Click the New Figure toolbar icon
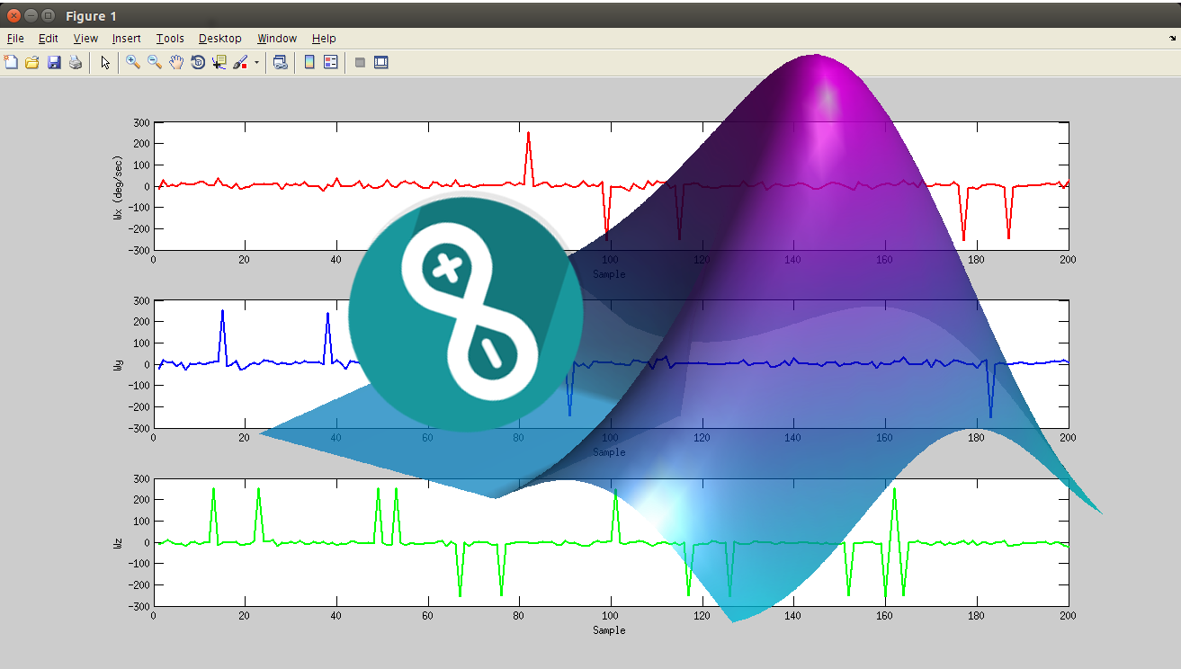Screen dimensions: 1181x669 11,62
